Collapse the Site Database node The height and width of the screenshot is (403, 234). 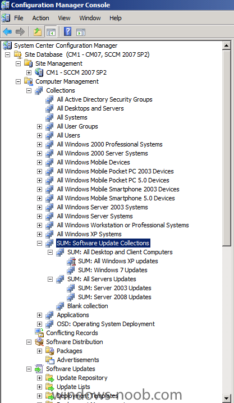(x=7, y=54)
